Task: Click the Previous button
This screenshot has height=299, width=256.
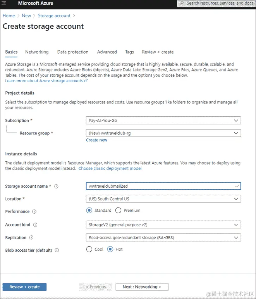Action: [96, 287]
